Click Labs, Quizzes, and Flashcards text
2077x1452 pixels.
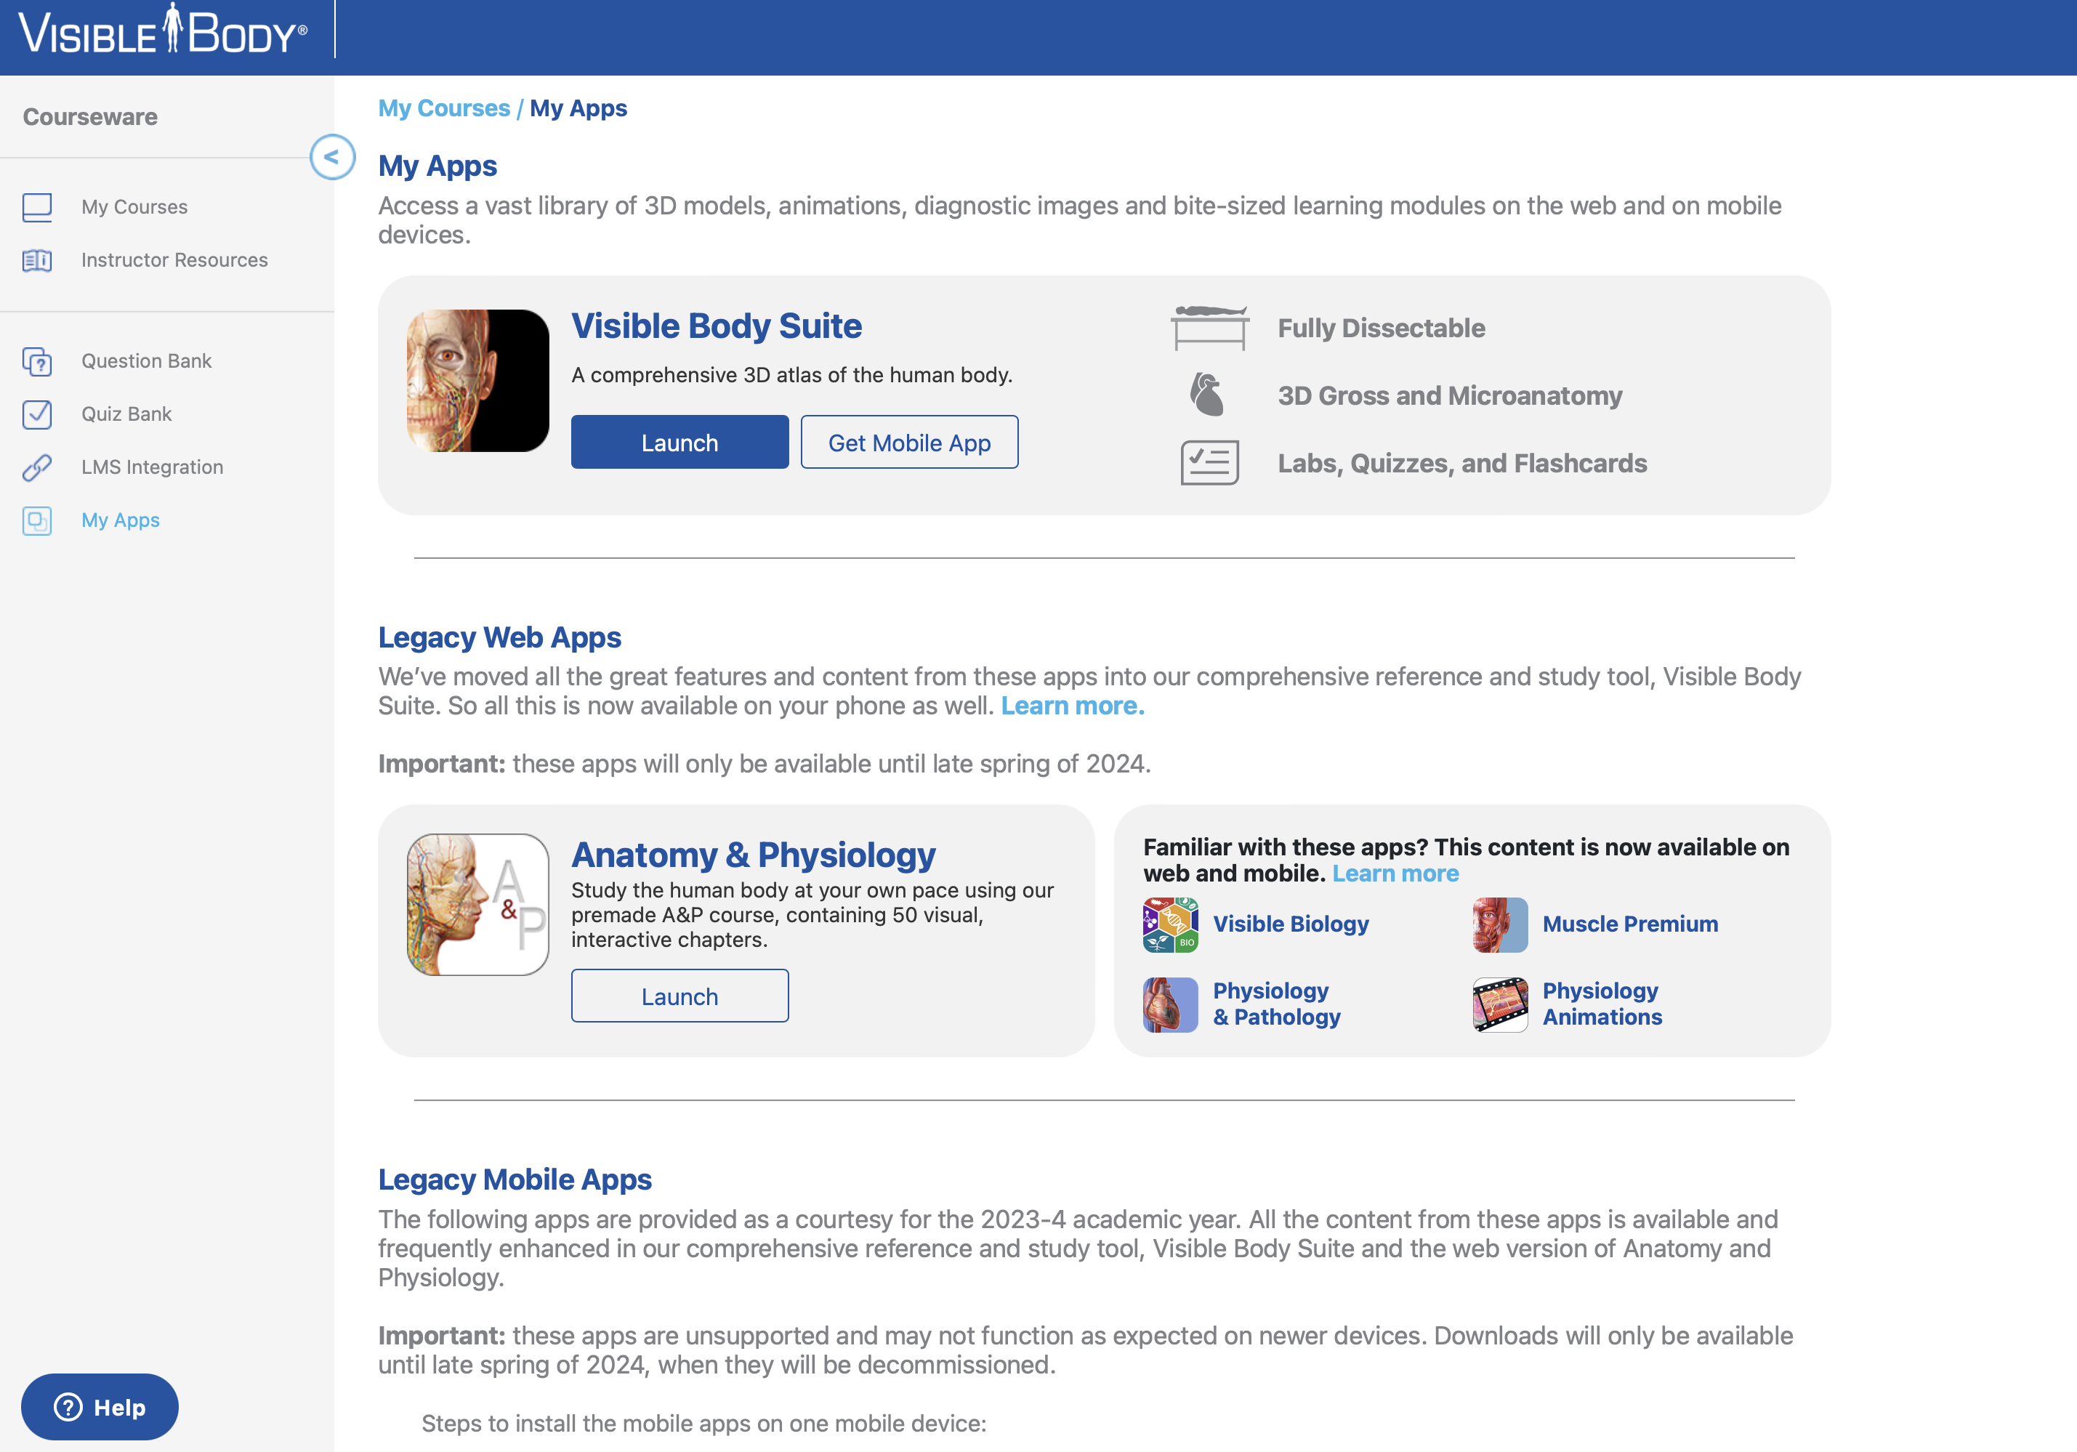click(x=1462, y=463)
